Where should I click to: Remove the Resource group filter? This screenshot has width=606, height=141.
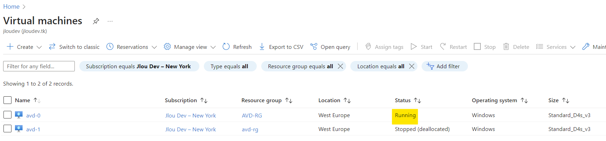341,66
